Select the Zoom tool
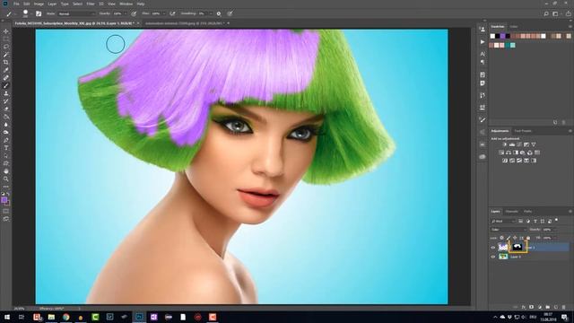 tap(6, 179)
